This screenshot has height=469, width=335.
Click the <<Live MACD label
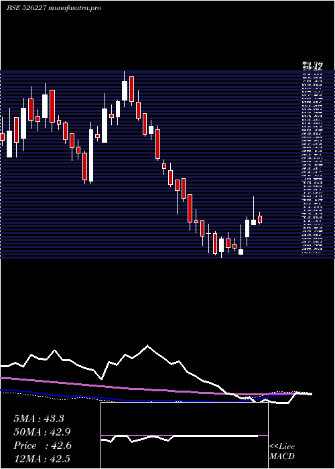point(282,452)
